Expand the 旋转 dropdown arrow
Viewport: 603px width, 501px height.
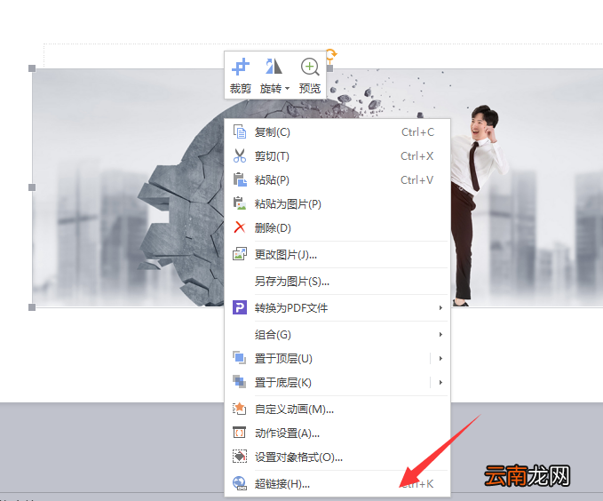(287, 89)
